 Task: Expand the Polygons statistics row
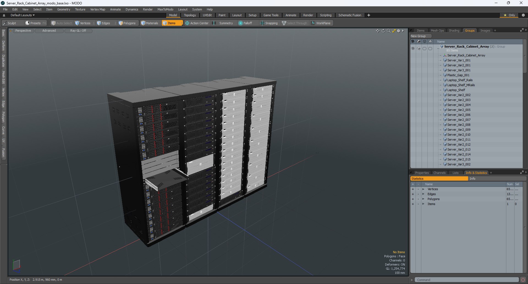[x=423, y=199]
